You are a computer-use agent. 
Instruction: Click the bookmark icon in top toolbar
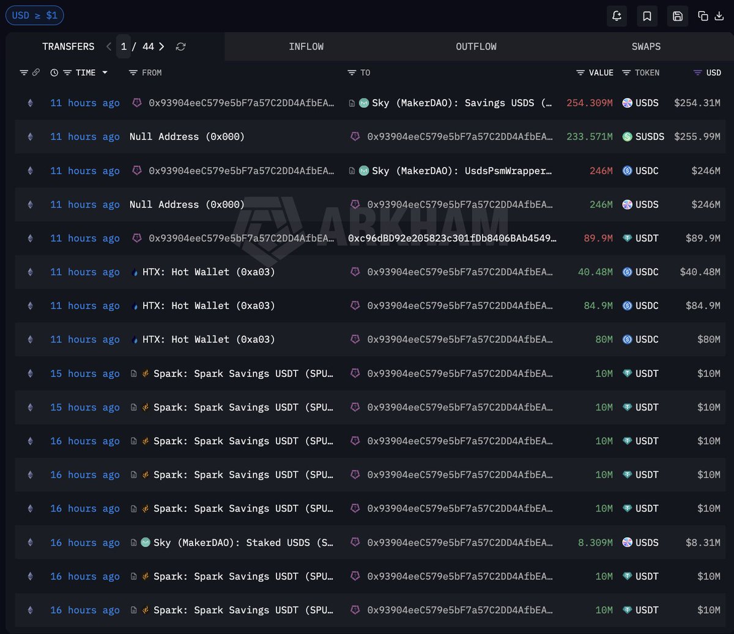pyautogui.click(x=647, y=16)
